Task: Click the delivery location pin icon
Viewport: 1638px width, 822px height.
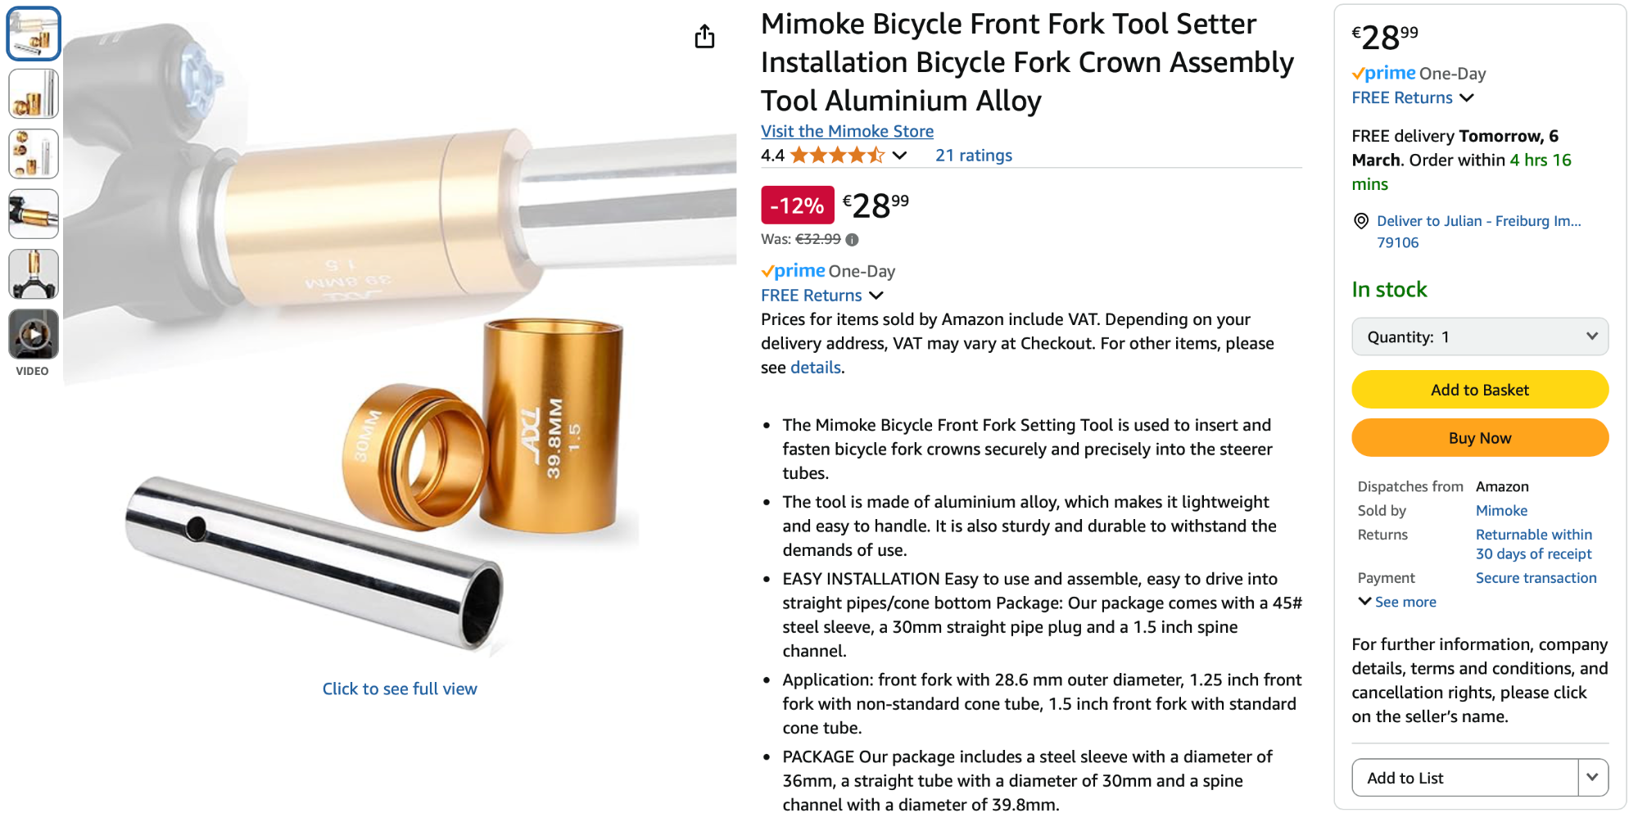Action: coord(1361,221)
